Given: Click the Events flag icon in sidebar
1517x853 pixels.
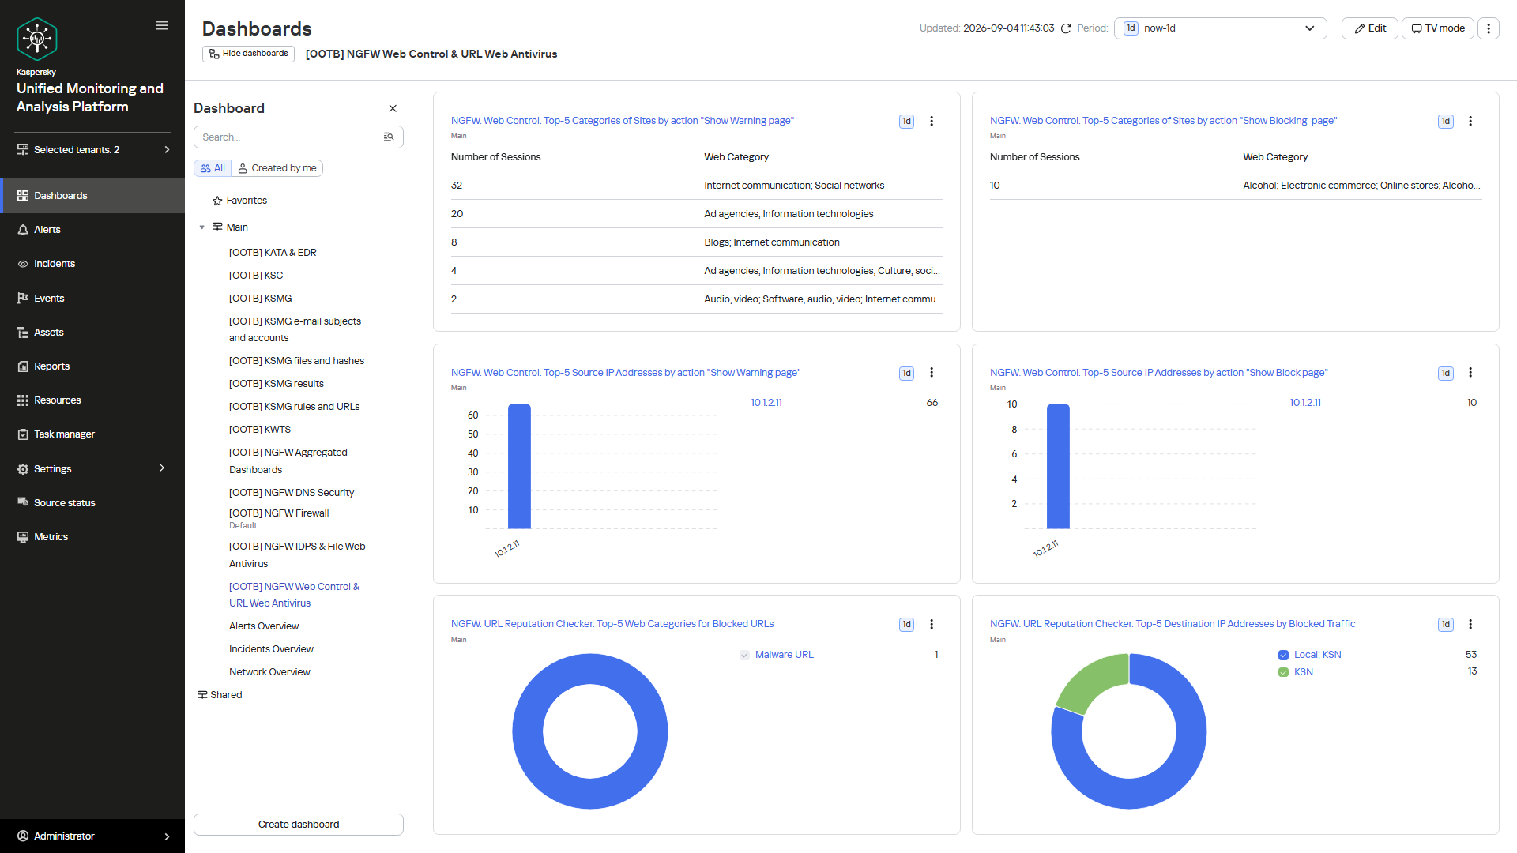Looking at the screenshot, I should [x=23, y=298].
